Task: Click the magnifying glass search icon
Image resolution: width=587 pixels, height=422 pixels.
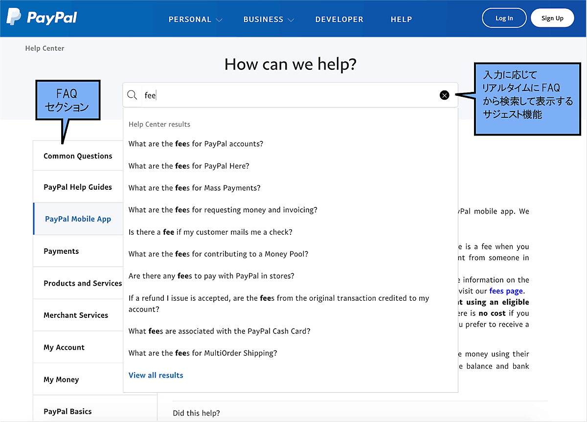Action: point(132,95)
